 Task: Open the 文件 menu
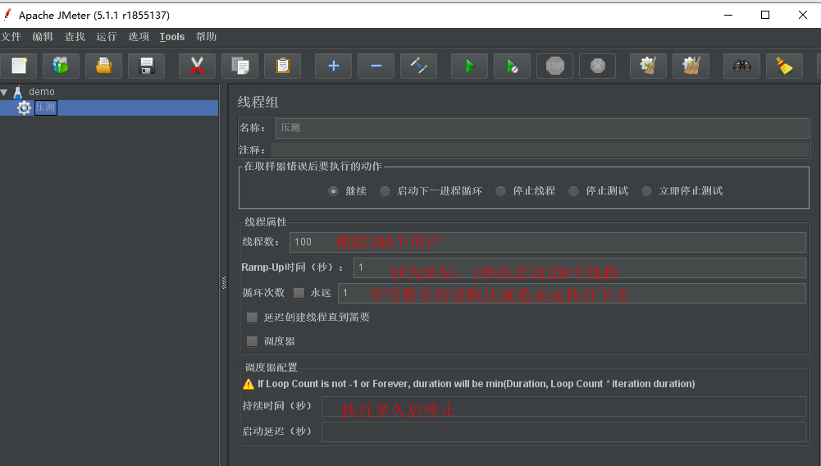pyautogui.click(x=11, y=37)
